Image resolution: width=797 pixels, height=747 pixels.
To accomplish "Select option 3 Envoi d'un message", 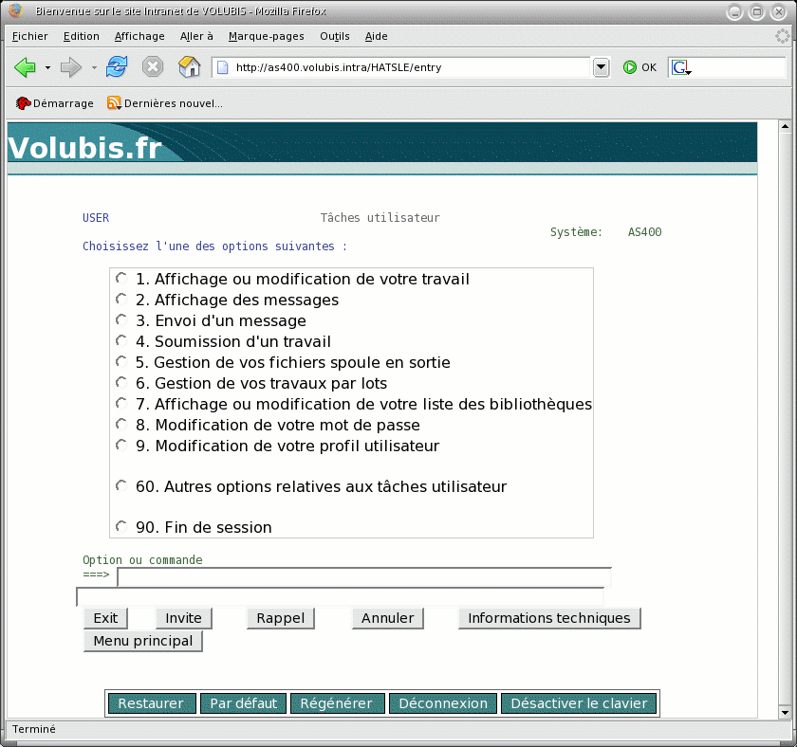I will tap(121, 319).
